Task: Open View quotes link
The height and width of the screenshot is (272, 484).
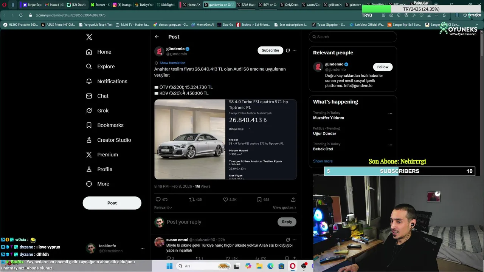Action: pos(284,207)
